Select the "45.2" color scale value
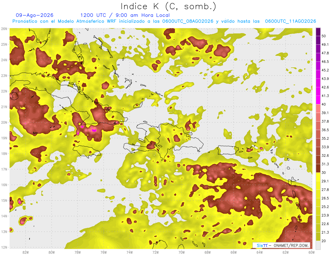331x256 pixels. click(325, 70)
